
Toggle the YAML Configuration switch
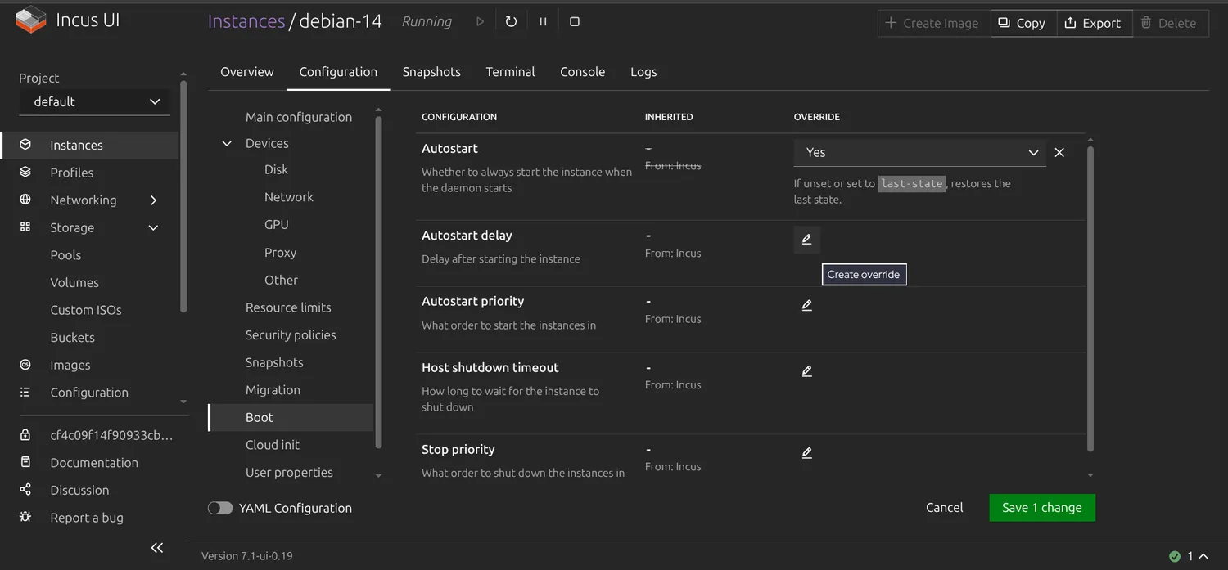(x=220, y=508)
